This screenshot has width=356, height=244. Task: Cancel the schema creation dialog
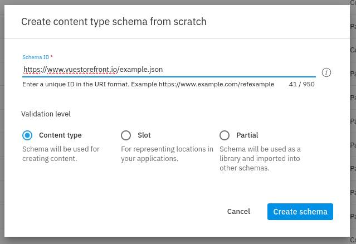[x=238, y=212]
